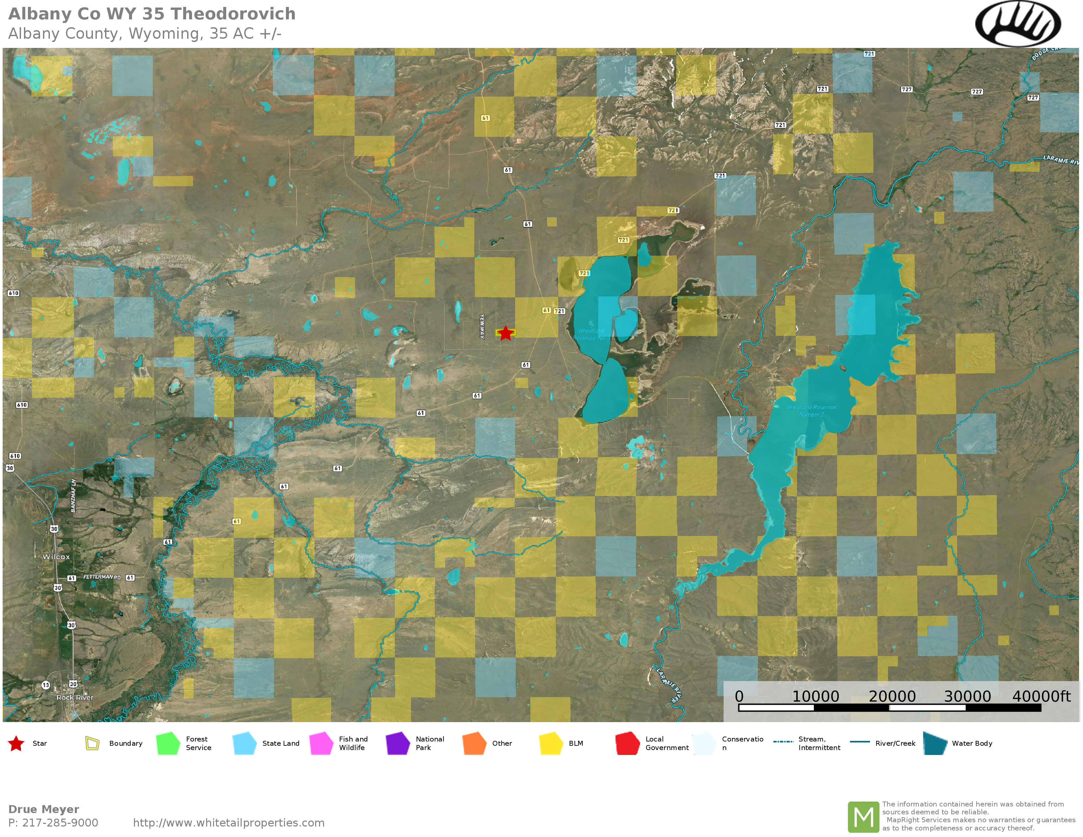Image resolution: width=1083 pixels, height=837 pixels.
Task: Open the whitetailproperties.com website link
Action: pyautogui.click(x=228, y=823)
